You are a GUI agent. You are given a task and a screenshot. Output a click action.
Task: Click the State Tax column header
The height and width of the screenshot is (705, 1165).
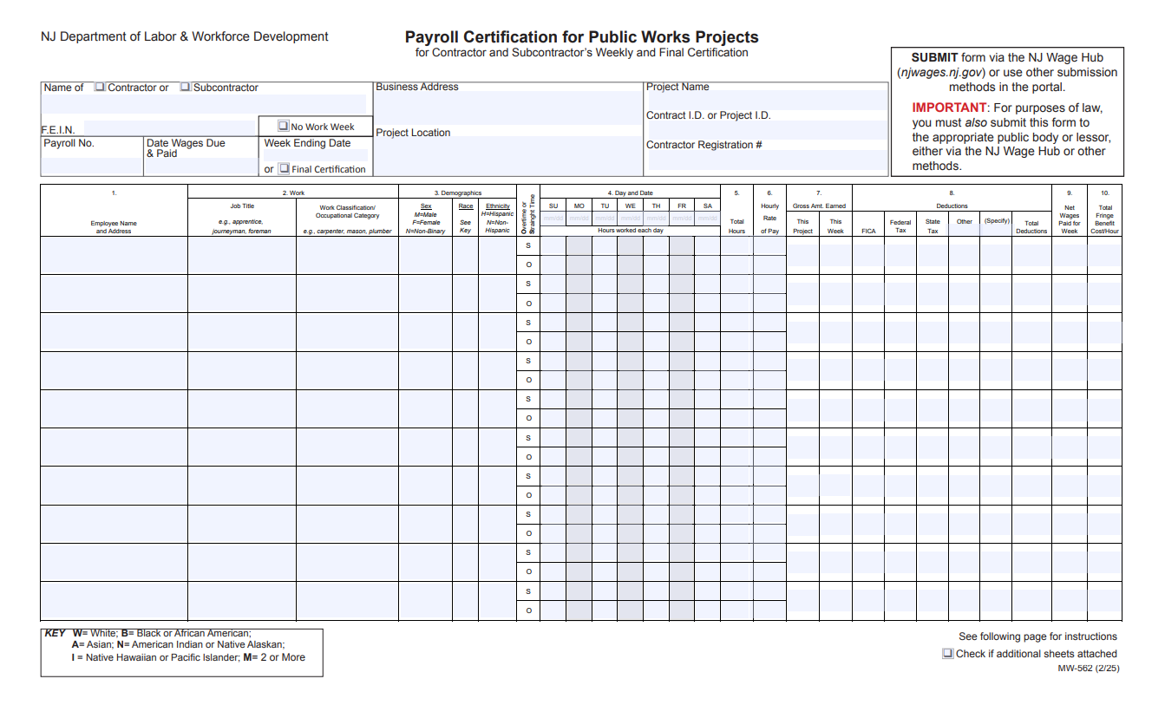point(933,226)
